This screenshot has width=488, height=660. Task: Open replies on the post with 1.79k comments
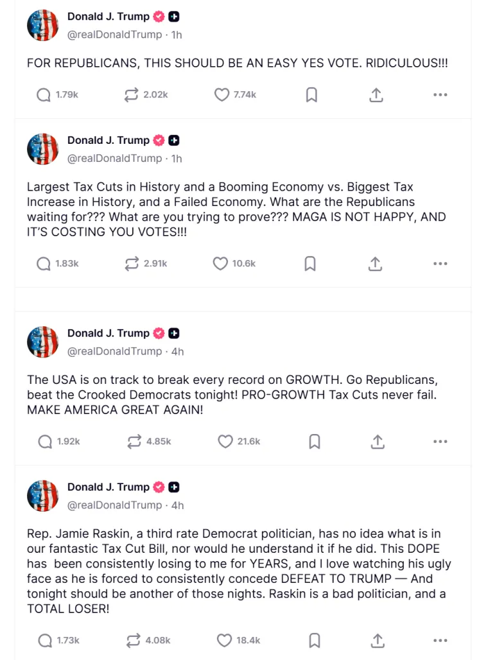tap(44, 95)
